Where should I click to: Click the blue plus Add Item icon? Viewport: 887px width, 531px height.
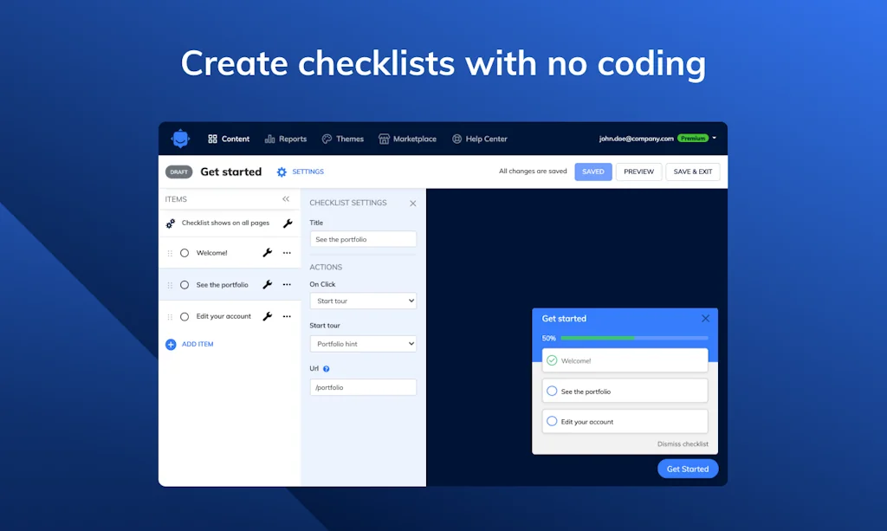[x=171, y=345]
